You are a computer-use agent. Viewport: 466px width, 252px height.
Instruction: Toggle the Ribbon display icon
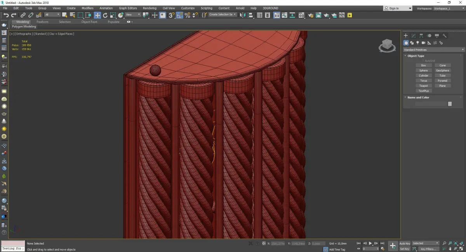click(x=276, y=15)
